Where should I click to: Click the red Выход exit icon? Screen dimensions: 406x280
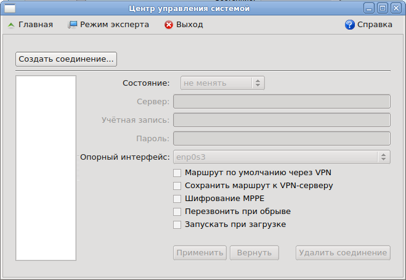click(x=169, y=25)
